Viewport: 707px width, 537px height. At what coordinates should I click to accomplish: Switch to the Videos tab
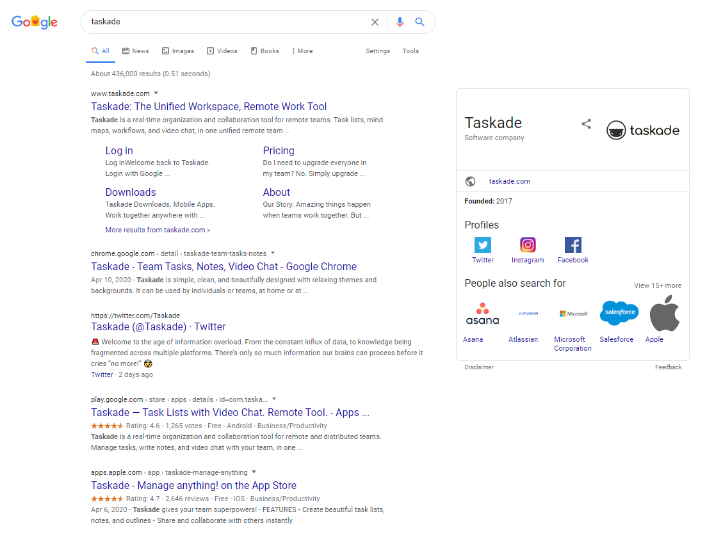tap(222, 51)
